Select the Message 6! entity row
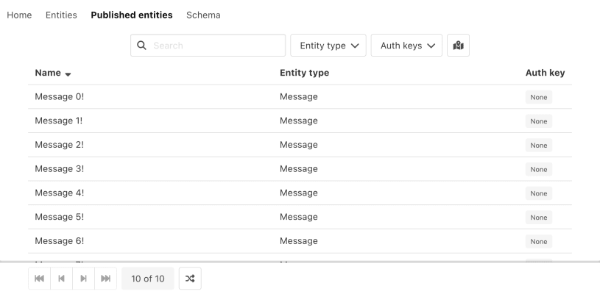The width and height of the screenshot is (600, 294). [x=60, y=240]
